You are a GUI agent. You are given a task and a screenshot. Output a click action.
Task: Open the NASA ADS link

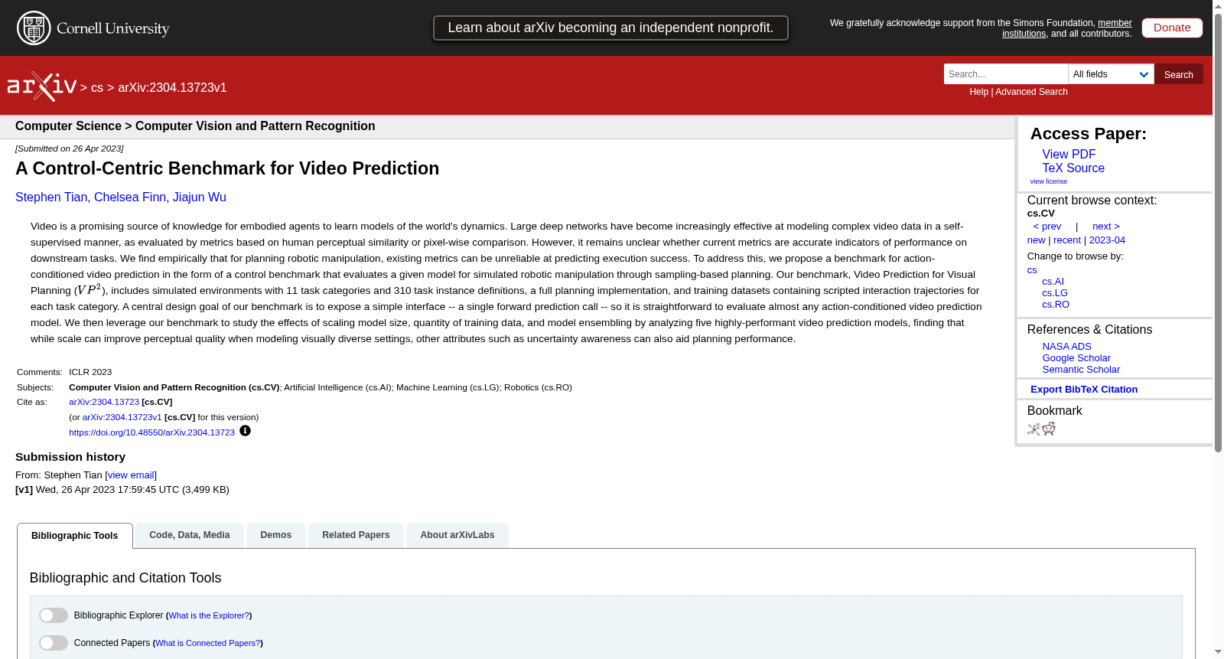1066,347
